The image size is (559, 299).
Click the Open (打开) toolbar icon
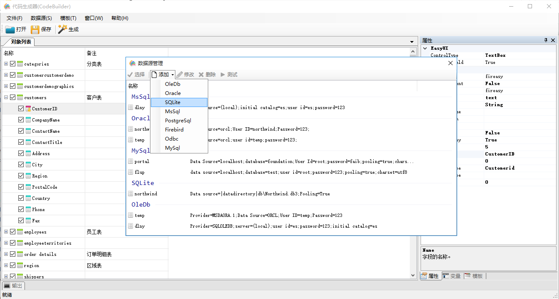click(x=10, y=29)
